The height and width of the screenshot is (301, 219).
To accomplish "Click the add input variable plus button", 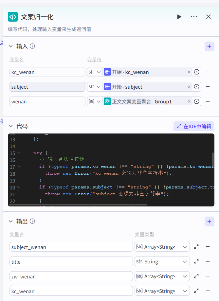I will tap(210, 46).
